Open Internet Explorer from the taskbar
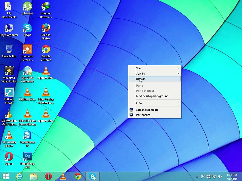This screenshot has height=181, width=242. tap(19, 176)
